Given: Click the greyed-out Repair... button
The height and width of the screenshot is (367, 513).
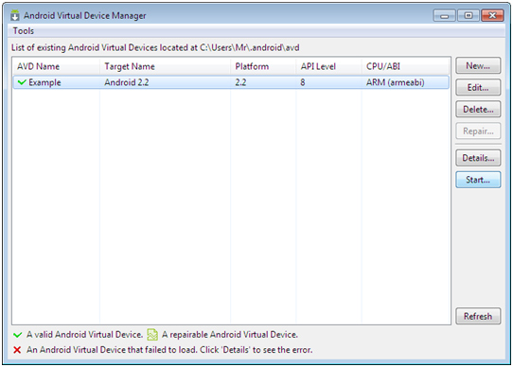Looking at the screenshot, I should coord(478,131).
